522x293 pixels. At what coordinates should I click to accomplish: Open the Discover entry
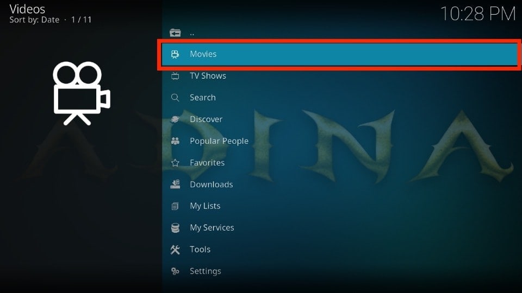[x=339, y=119]
